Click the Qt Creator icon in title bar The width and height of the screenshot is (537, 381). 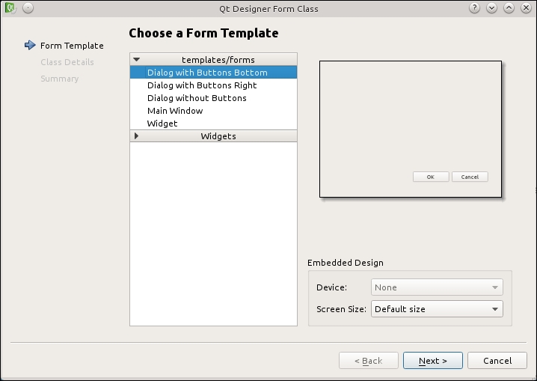pos(10,8)
